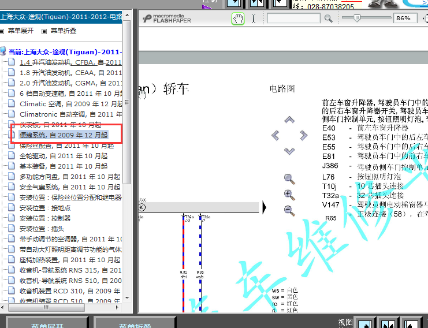
Task: Click tree panel scroll down arrow
Action: (x=127, y=298)
